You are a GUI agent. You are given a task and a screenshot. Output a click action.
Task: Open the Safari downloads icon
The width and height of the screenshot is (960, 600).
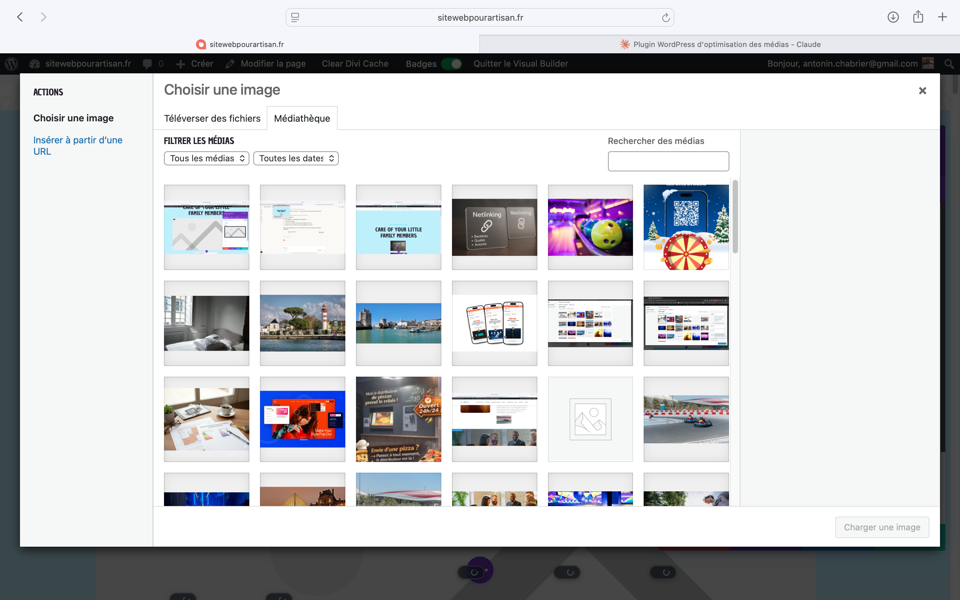(893, 17)
